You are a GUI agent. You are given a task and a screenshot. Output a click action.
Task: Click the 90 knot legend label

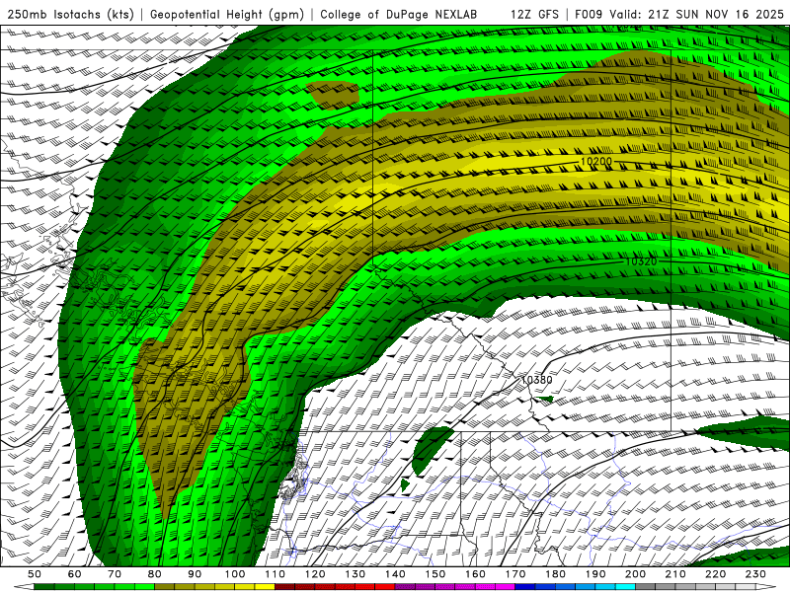195,574
